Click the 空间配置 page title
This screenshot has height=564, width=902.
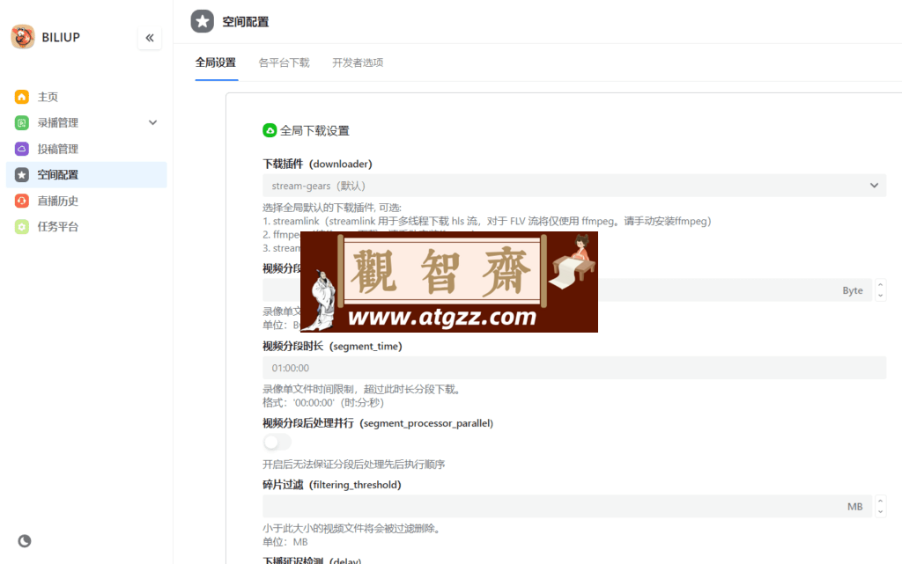coord(246,22)
